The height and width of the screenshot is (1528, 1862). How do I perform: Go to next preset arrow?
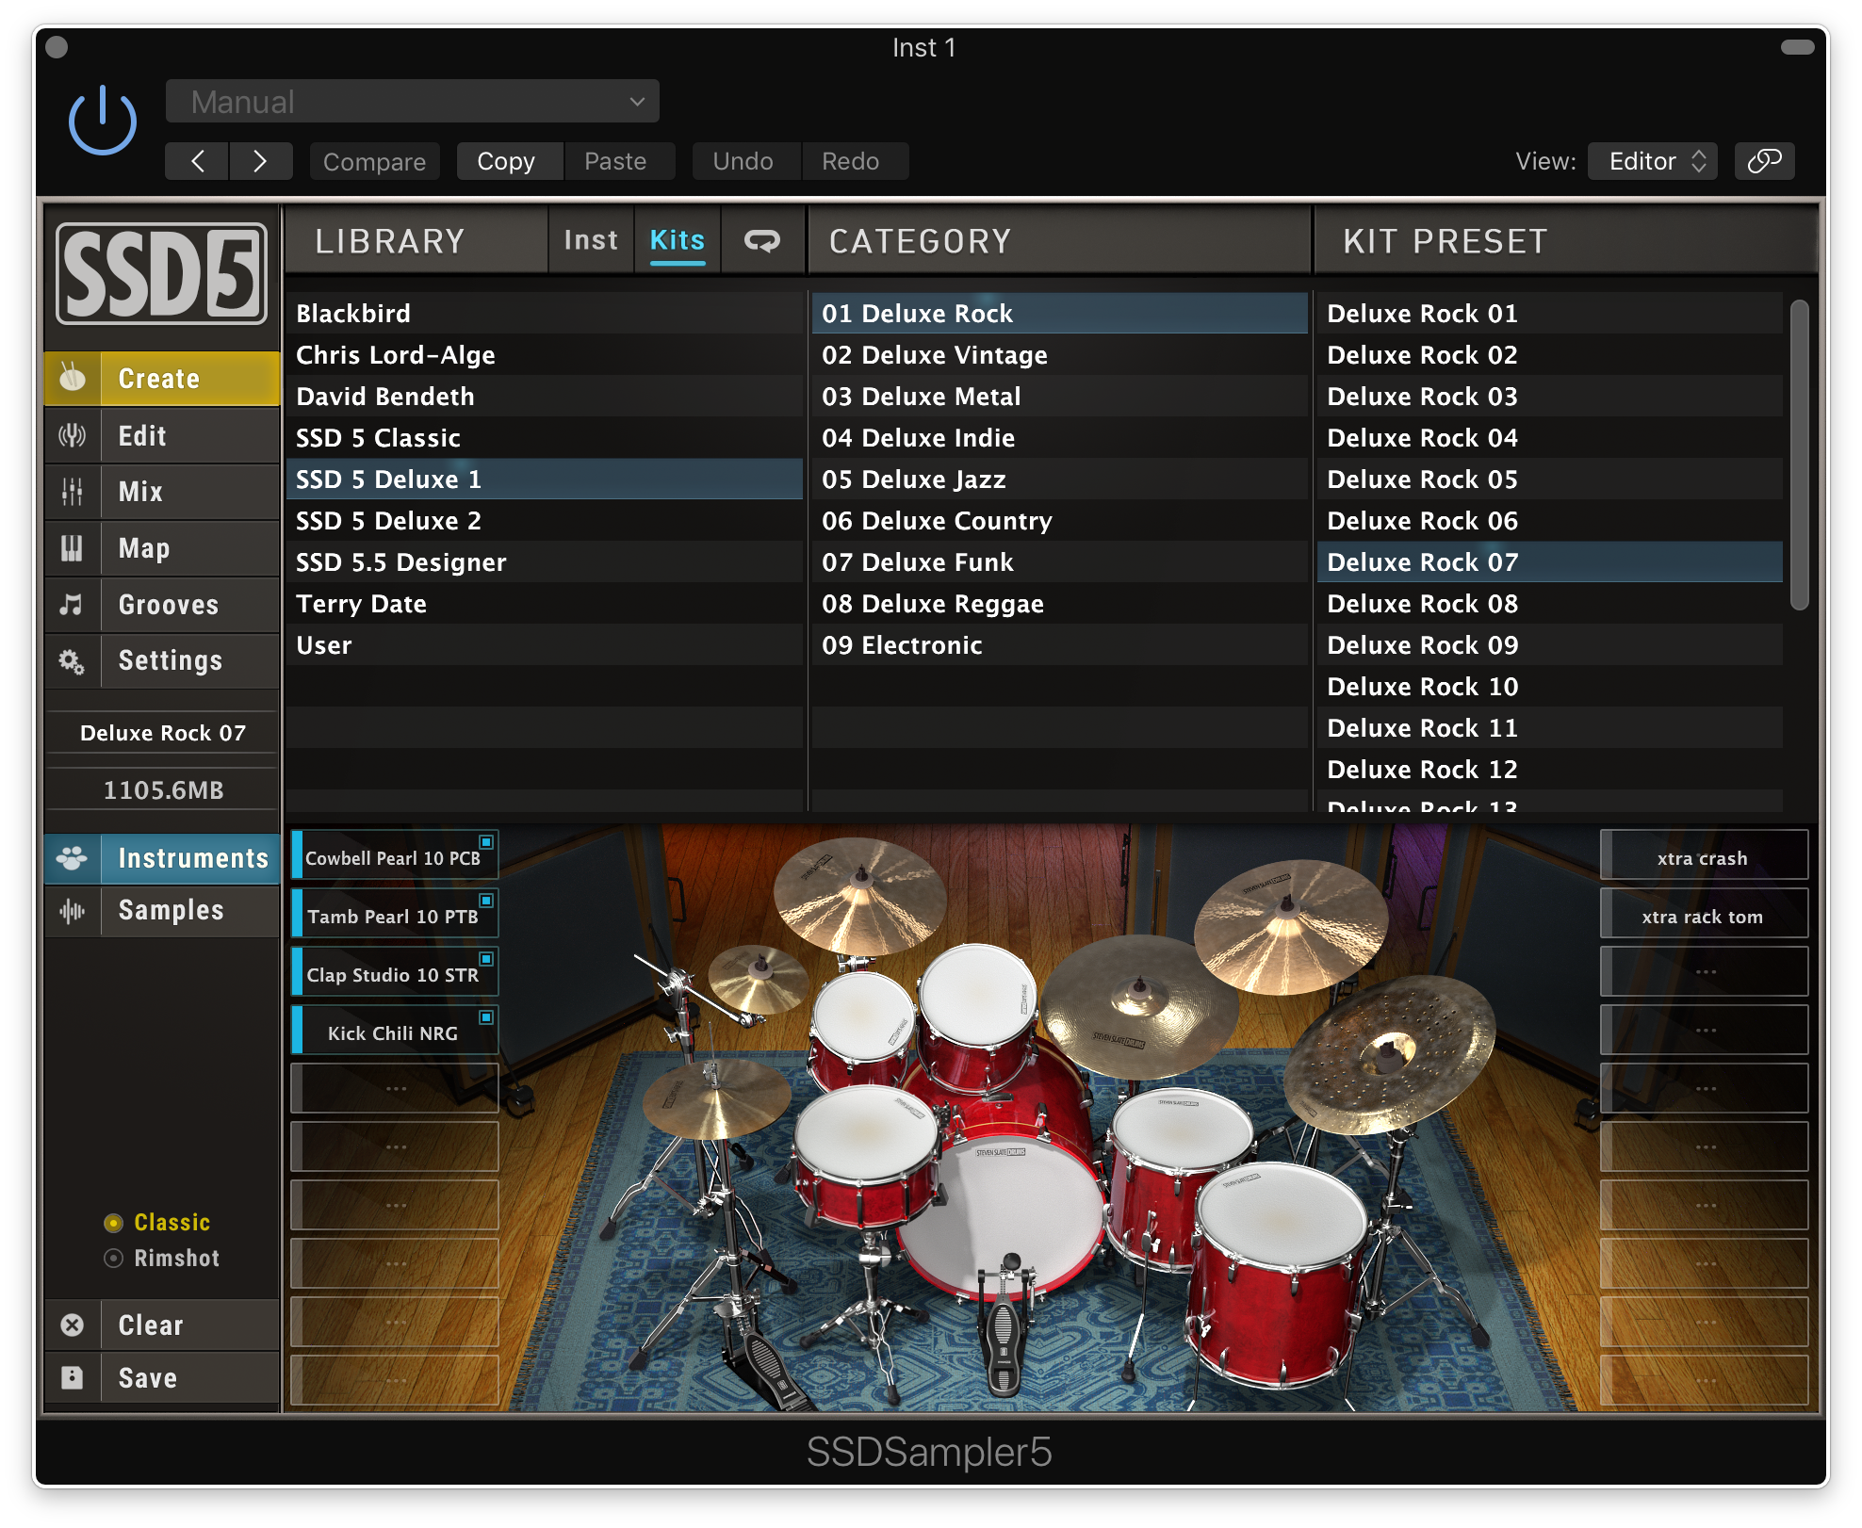[x=260, y=161]
